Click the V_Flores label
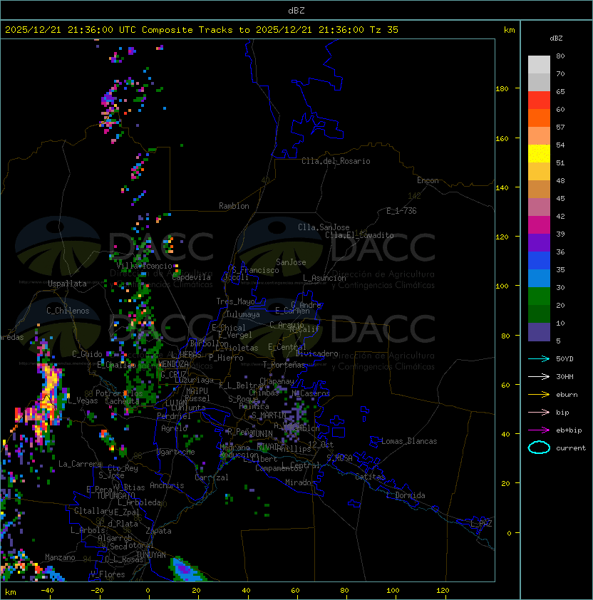Screen dimensions: 593x600 pyautogui.click(x=108, y=574)
